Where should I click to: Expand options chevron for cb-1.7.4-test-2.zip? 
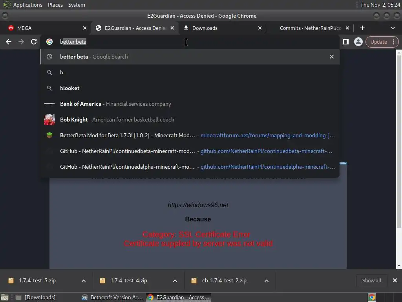[267, 281]
